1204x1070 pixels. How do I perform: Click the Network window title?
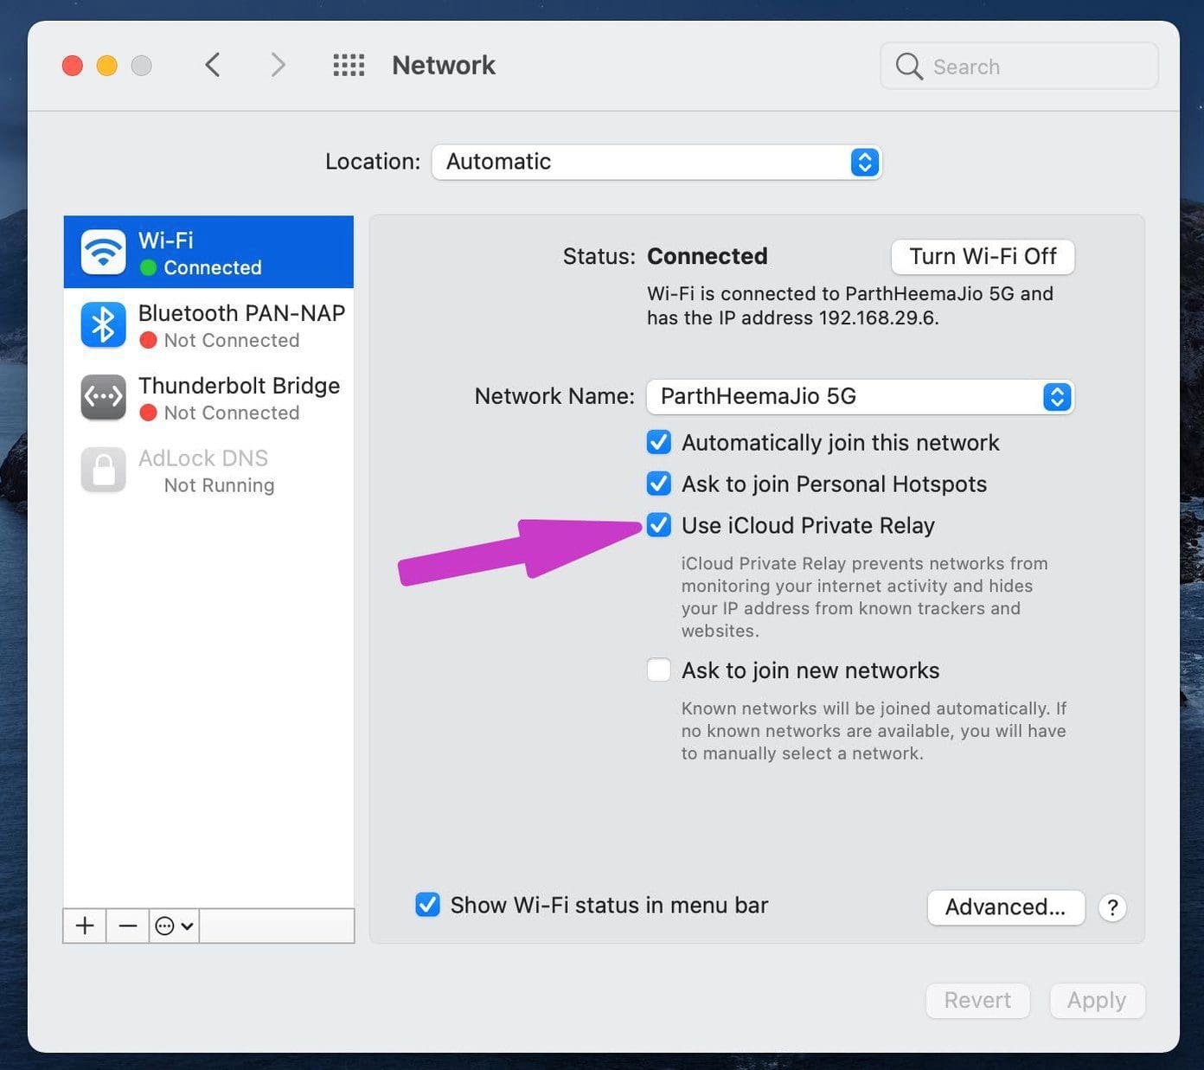coord(444,65)
